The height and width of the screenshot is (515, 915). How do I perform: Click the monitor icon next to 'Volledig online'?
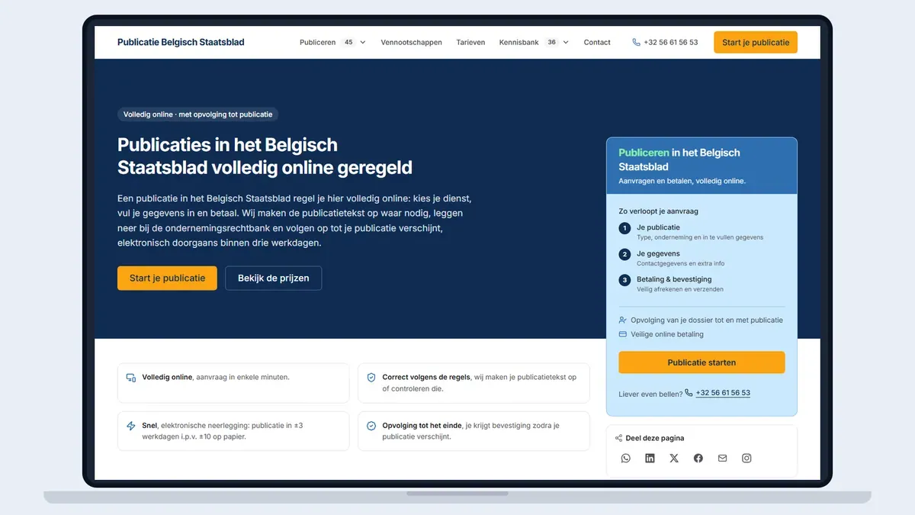(131, 378)
